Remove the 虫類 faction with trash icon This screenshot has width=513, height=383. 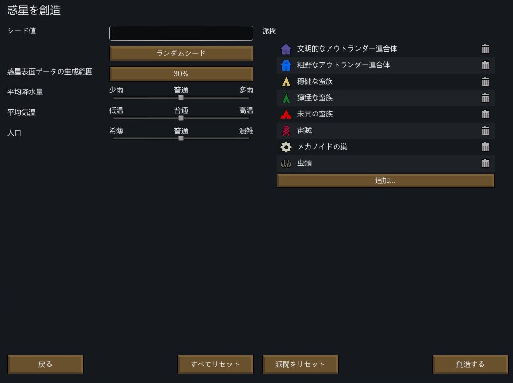tap(485, 163)
